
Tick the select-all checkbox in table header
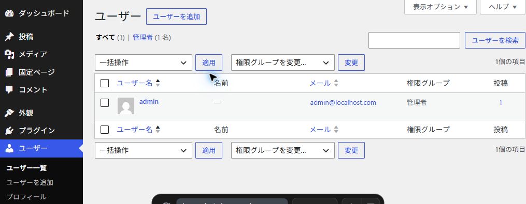(105, 83)
